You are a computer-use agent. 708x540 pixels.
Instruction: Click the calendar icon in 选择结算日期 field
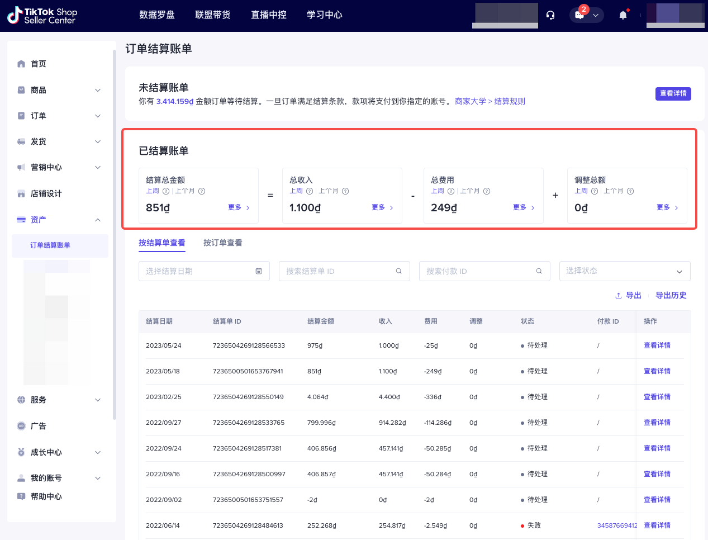coord(258,271)
